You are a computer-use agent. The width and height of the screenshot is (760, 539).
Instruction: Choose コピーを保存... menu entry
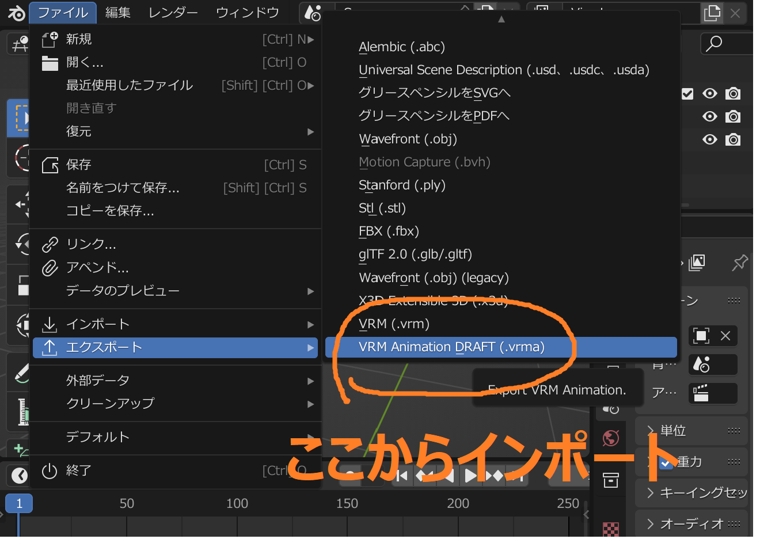pyautogui.click(x=176, y=211)
